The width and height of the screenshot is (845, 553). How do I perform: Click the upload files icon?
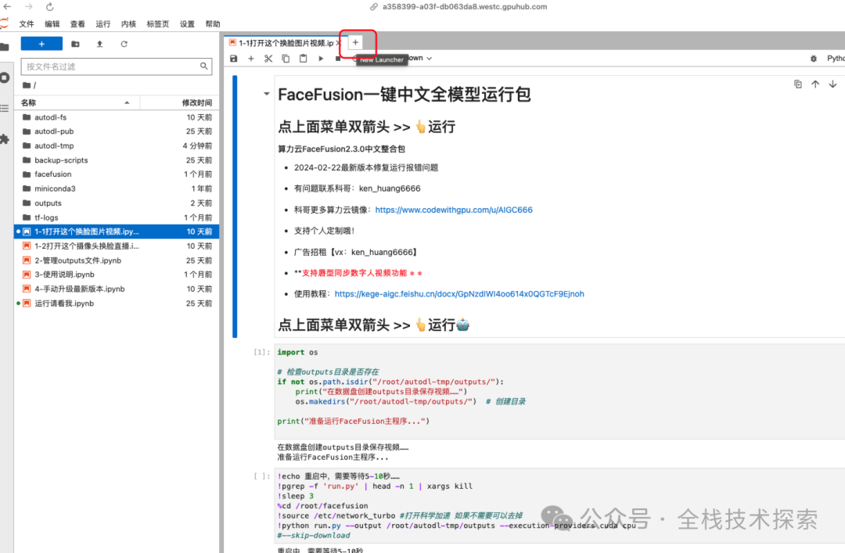(99, 45)
